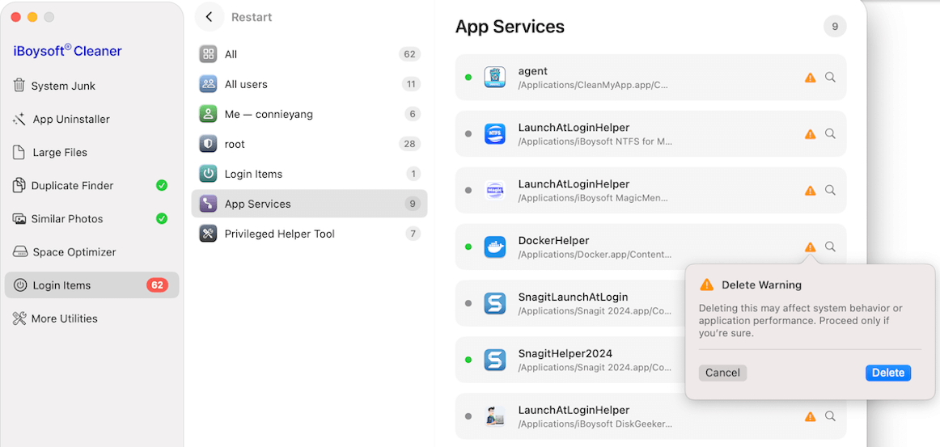Reveal the MagicMenu LaunchAtLoginHelper with its magnifier icon
940x447 pixels.
(x=830, y=191)
